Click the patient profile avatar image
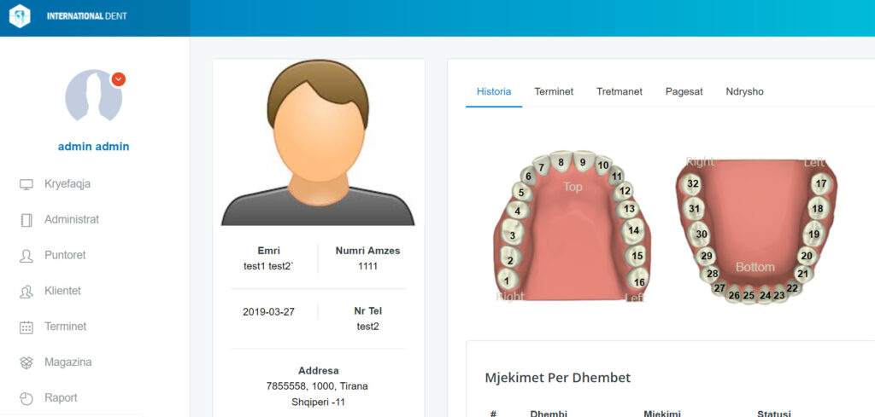The width and height of the screenshot is (875, 417). 318,142
